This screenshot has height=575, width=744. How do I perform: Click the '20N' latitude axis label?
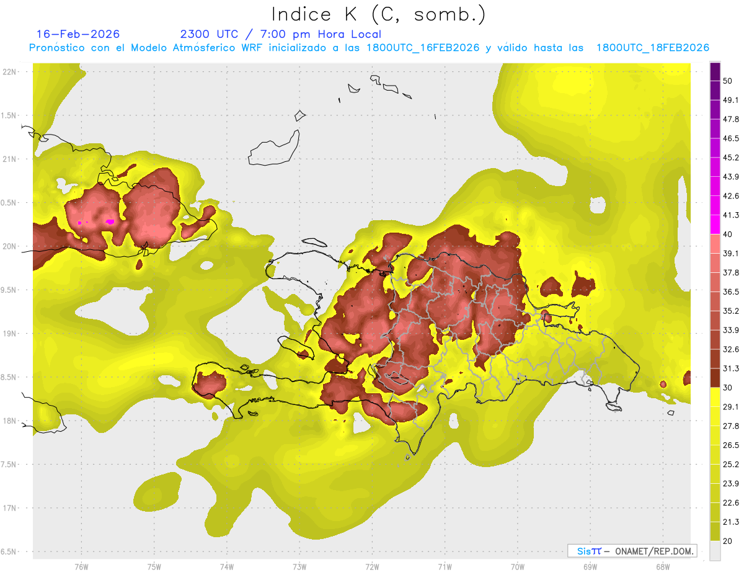coord(10,247)
